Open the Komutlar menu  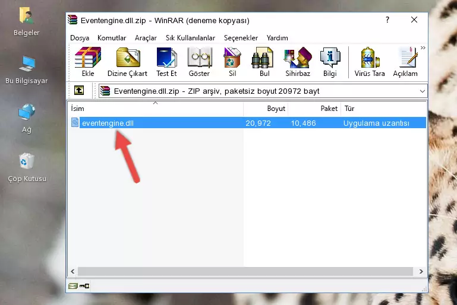112,38
